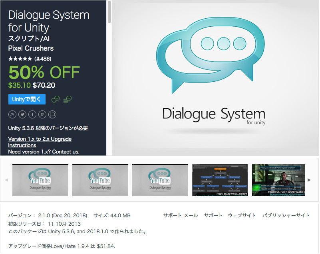Open the second YouTube video thumbnail
Viewport: 320px width, 254px height.
(x=100, y=180)
